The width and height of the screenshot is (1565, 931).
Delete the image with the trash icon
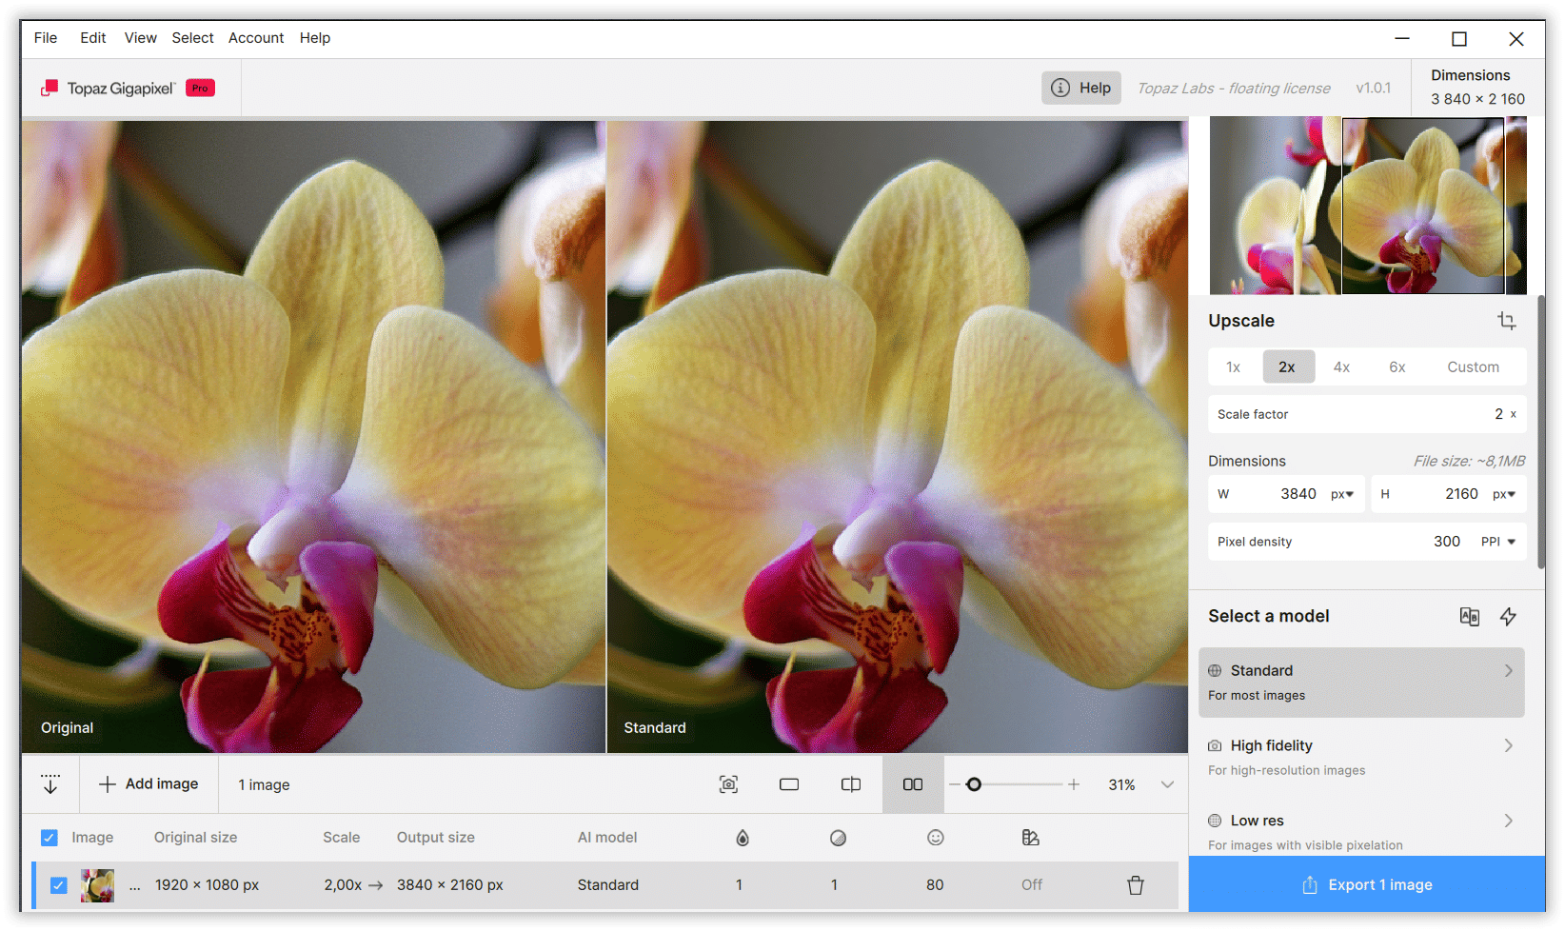pos(1136,885)
